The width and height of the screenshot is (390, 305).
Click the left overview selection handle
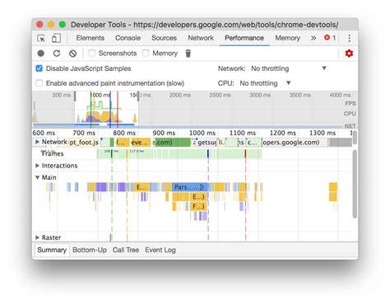click(x=75, y=96)
